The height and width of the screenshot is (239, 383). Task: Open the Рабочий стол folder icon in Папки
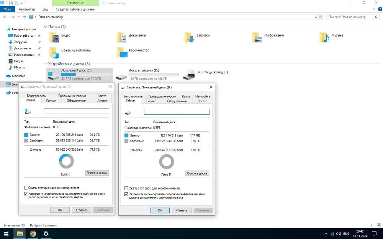click(122, 53)
